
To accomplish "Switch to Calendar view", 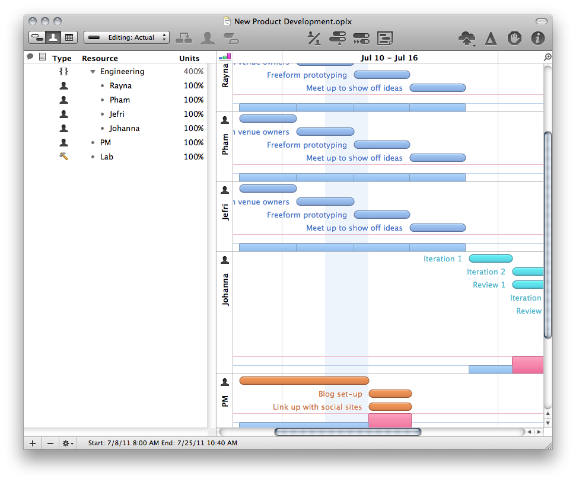I will (x=69, y=37).
